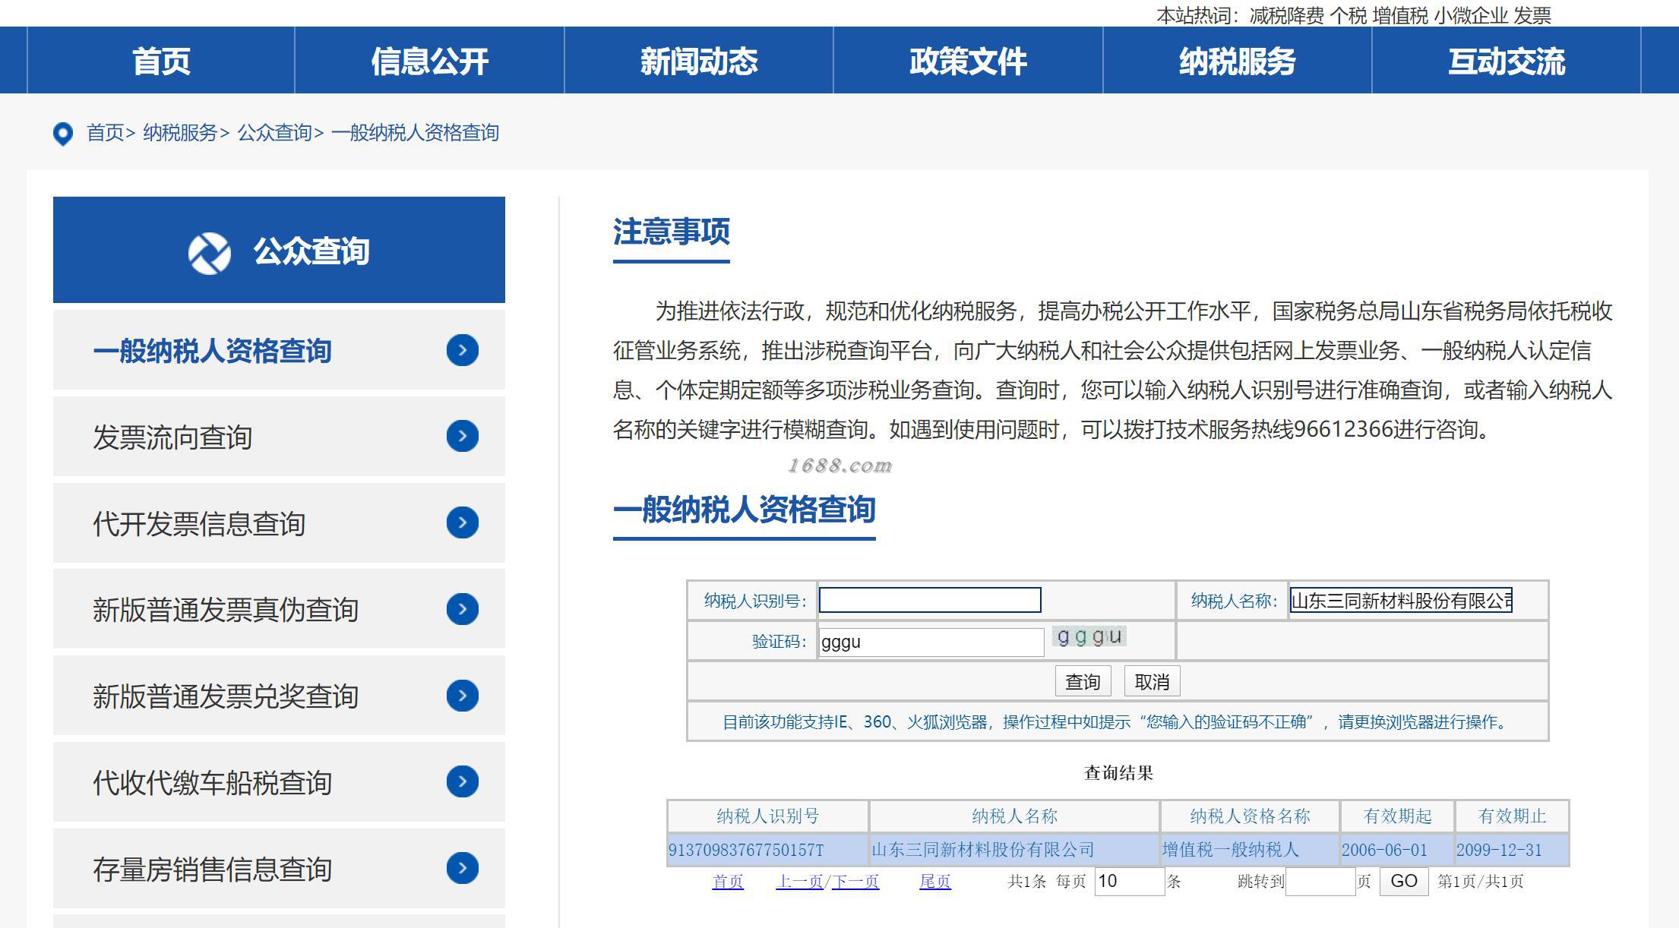This screenshot has height=928, width=1679.
Task: Click the 每页 records-per-page field
Action: click(1129, 881)
